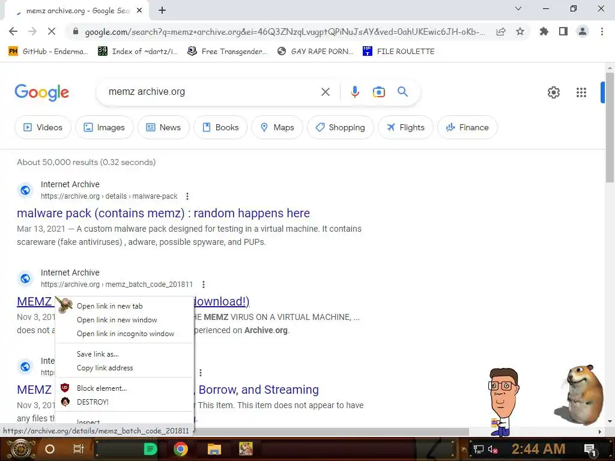Clear the search box with the X
Image resolution: width=615 pixels, height=461 pixels.
click(x=325, y=92)
